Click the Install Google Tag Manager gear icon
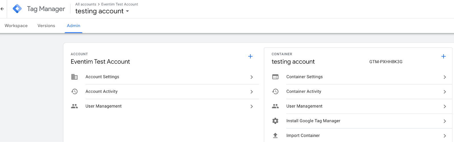The image size is (454, 142). coord(275,121)
